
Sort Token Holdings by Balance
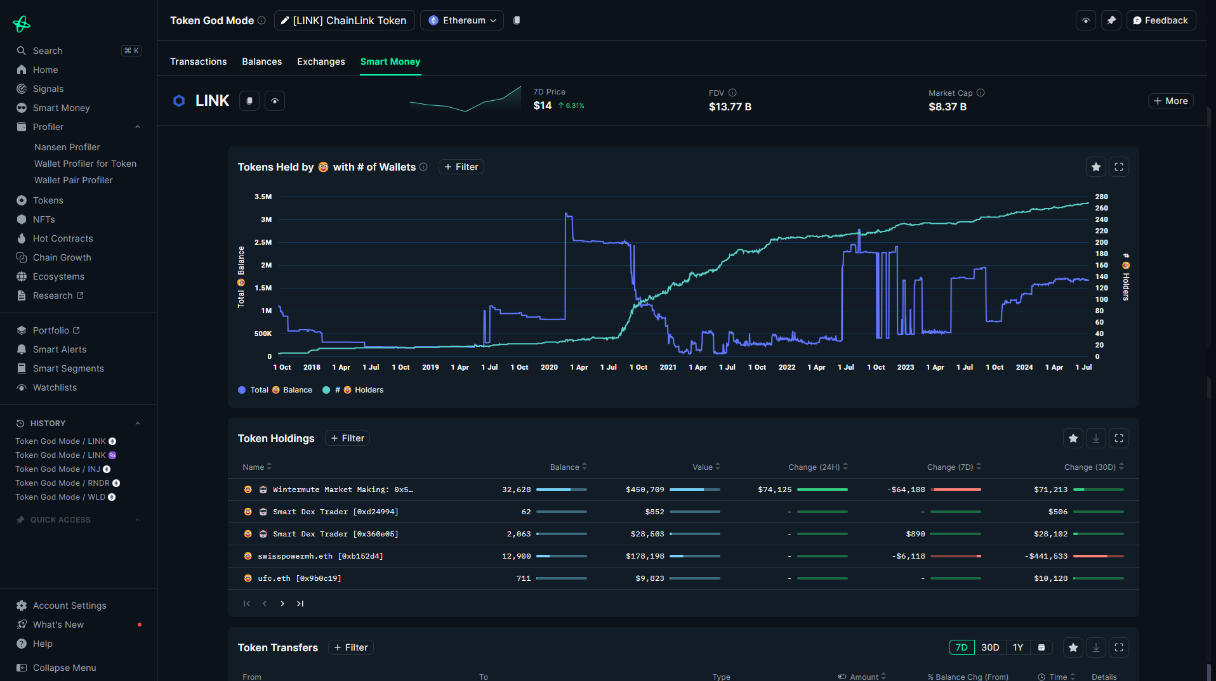[569, 467]
